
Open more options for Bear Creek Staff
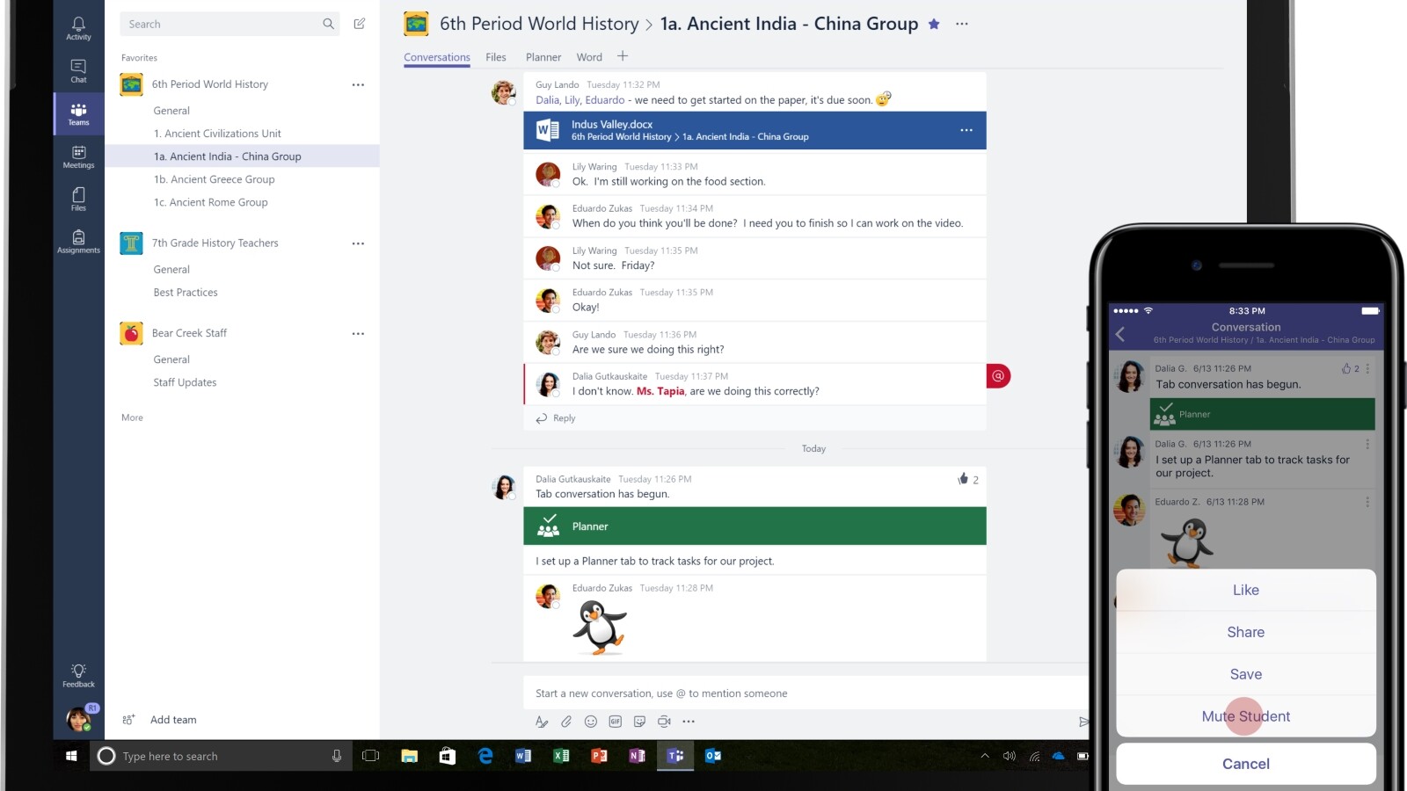358,333
